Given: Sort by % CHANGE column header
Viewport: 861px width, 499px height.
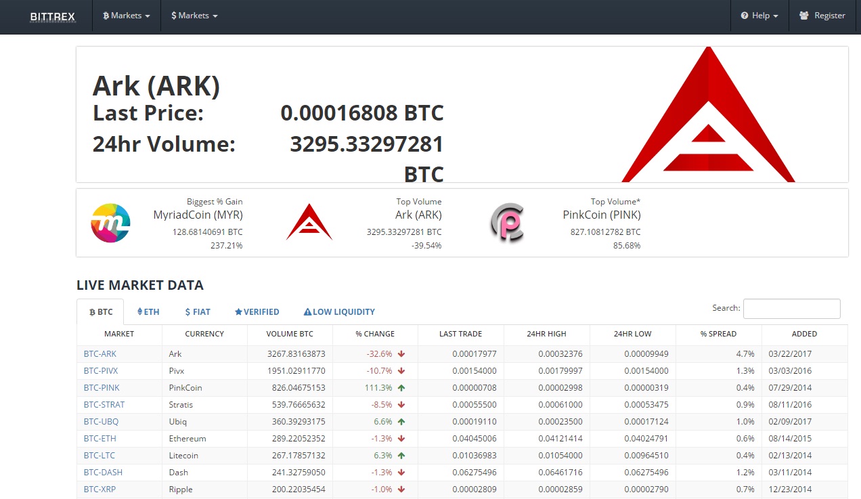Looking at the screenshot, I should [x=375, y=334].
